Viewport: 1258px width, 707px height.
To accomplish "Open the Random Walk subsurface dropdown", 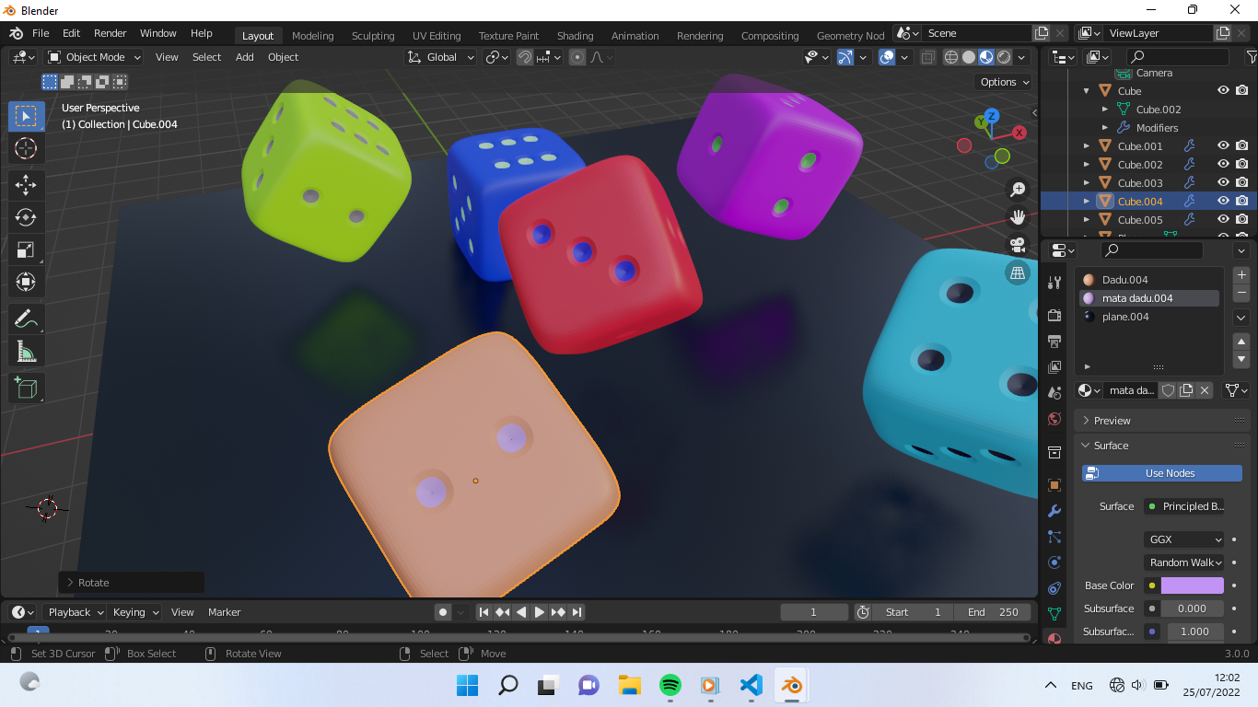I will click(x=1184, y=562).
